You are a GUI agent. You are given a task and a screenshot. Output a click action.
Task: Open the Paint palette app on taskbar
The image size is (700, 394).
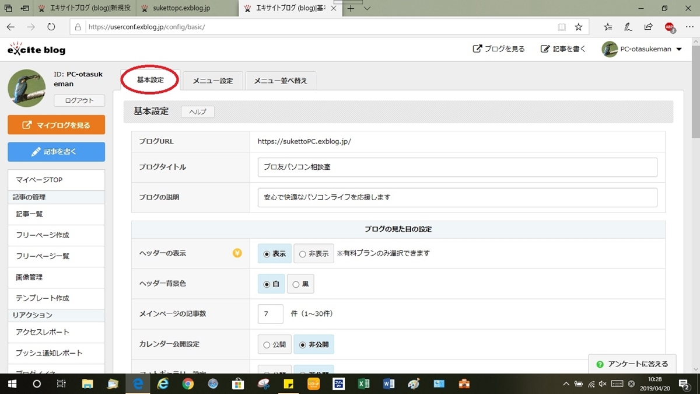pos(414,384)
